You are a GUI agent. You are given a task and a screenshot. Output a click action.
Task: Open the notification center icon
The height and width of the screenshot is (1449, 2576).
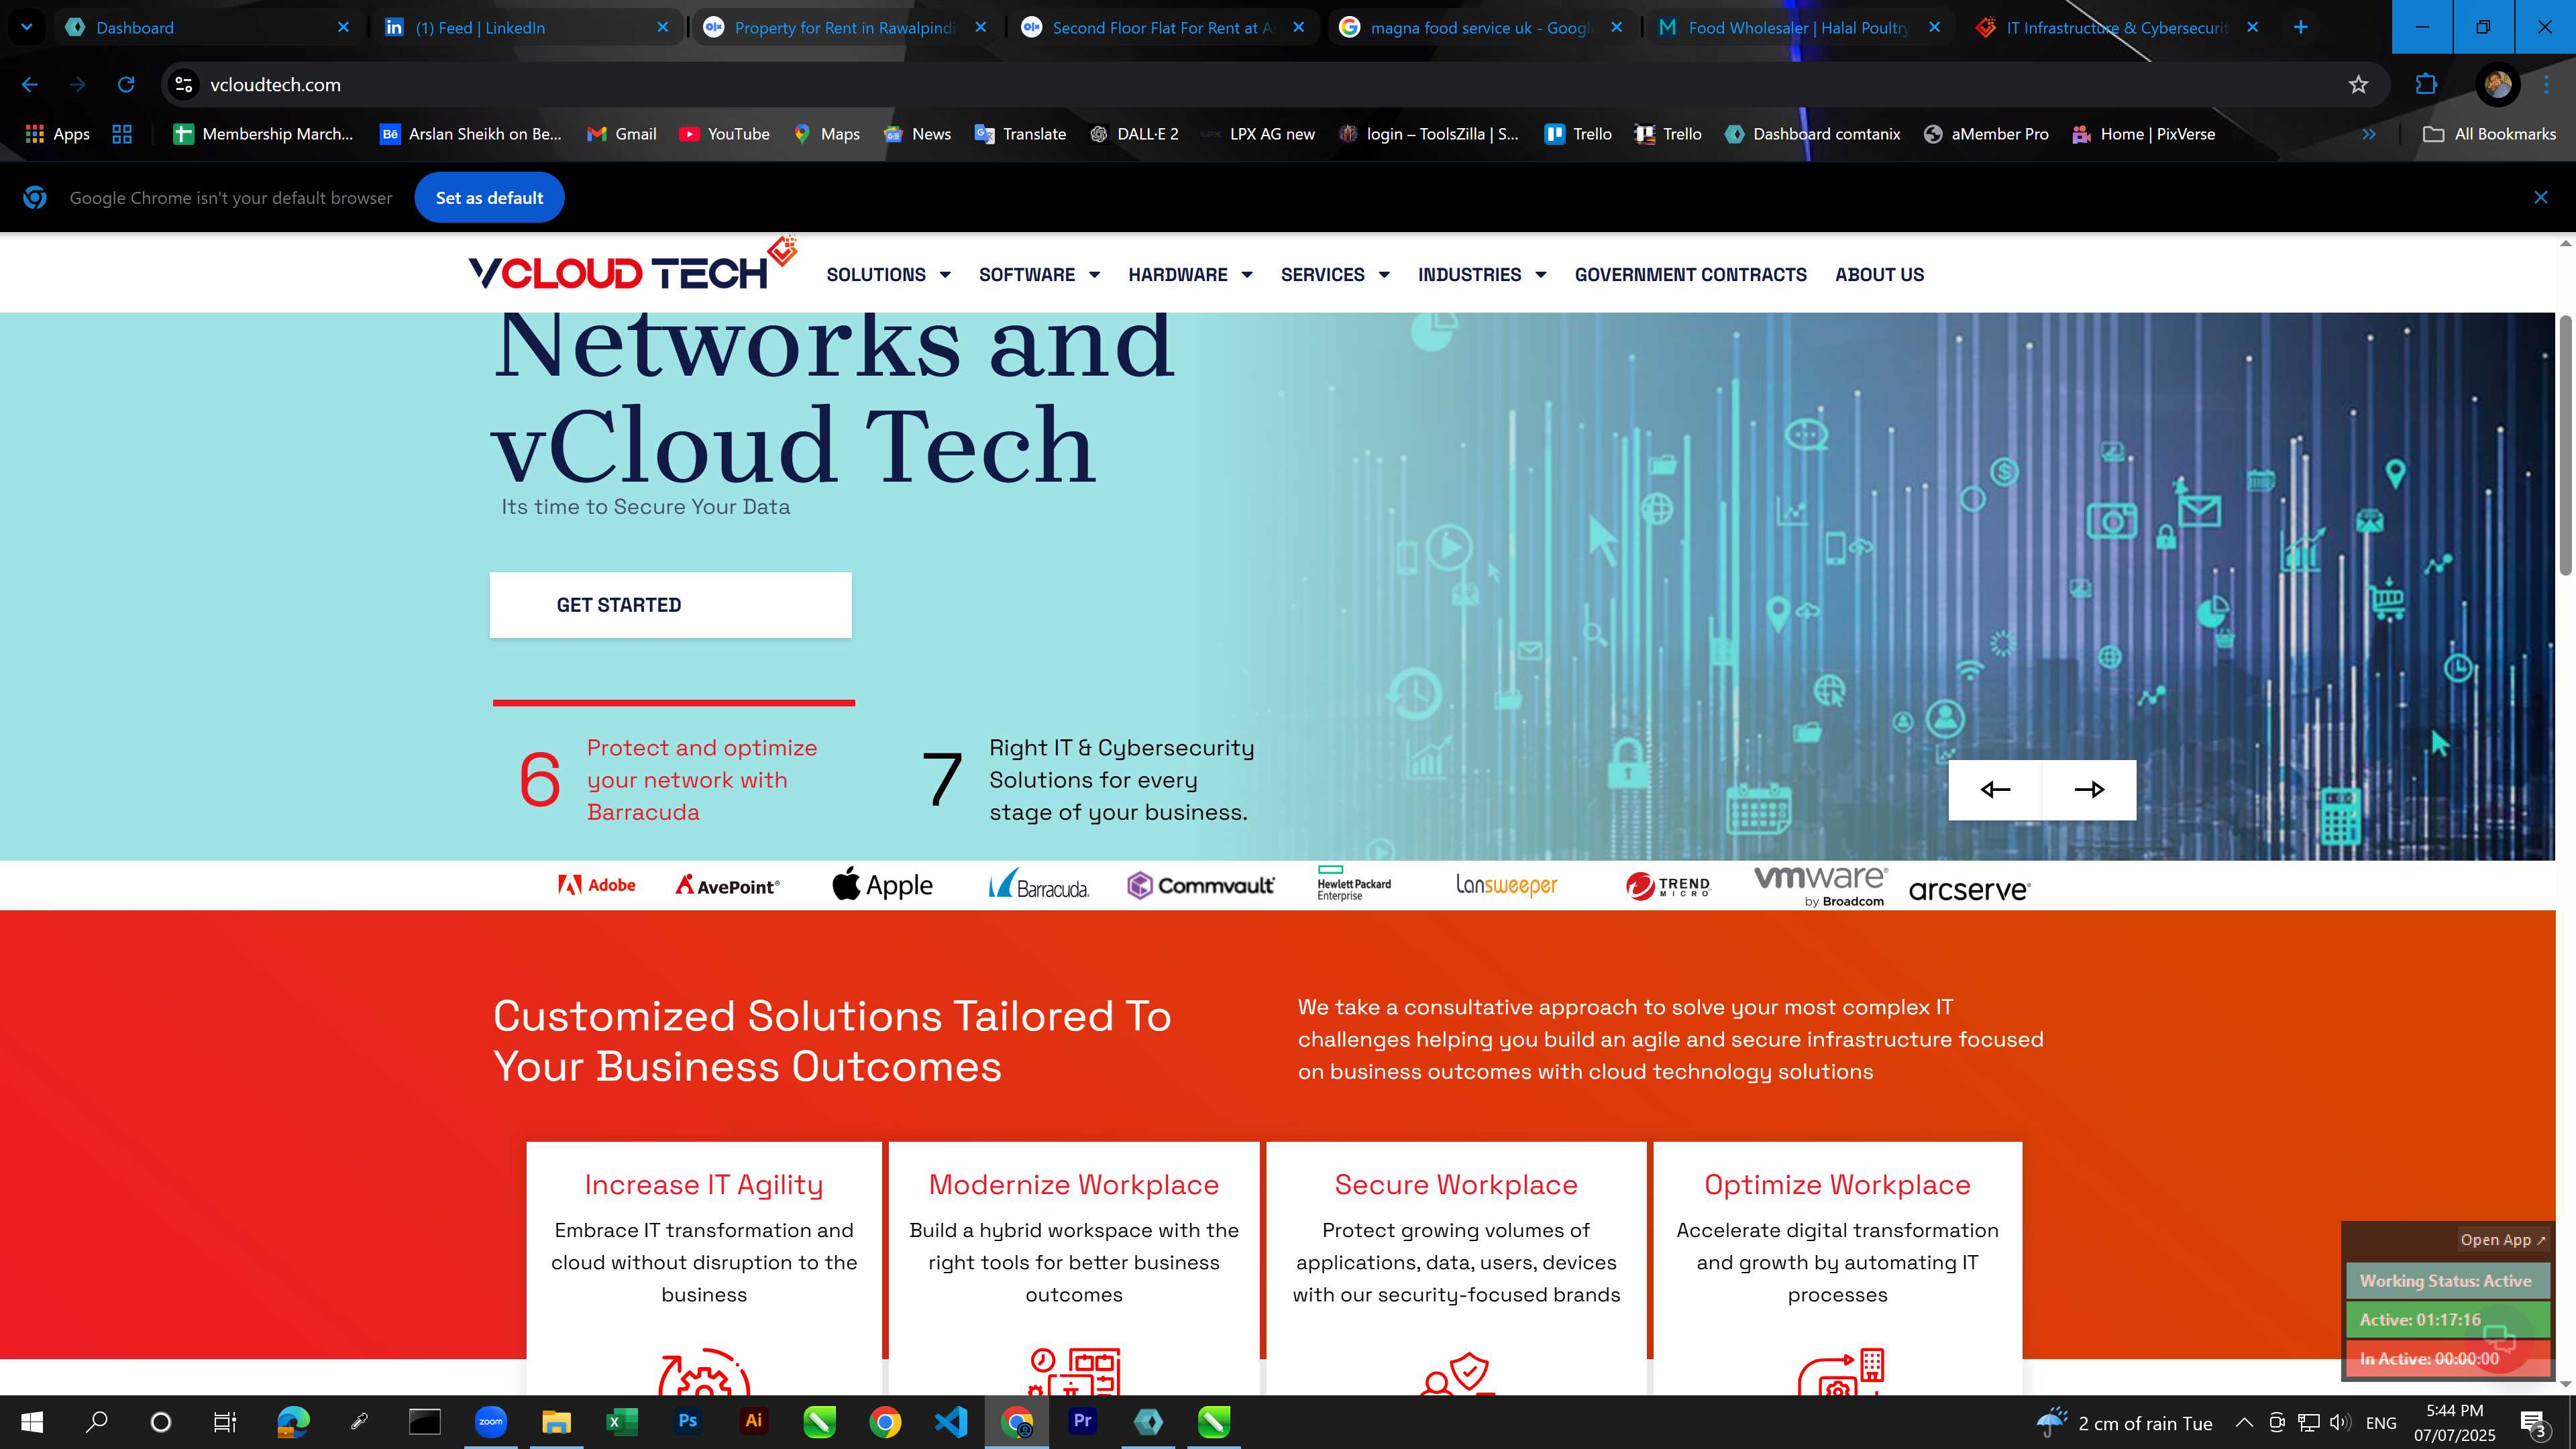click(2533, 1422)
